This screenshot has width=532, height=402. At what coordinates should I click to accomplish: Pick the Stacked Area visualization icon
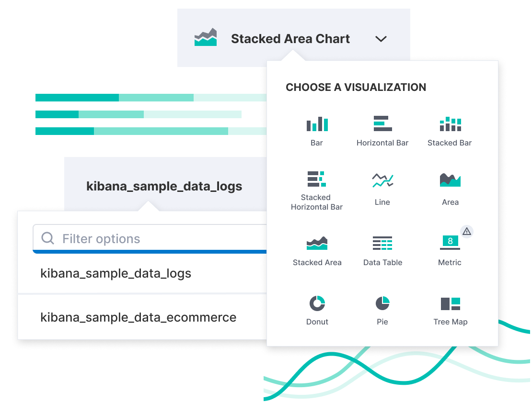point(317,243)
